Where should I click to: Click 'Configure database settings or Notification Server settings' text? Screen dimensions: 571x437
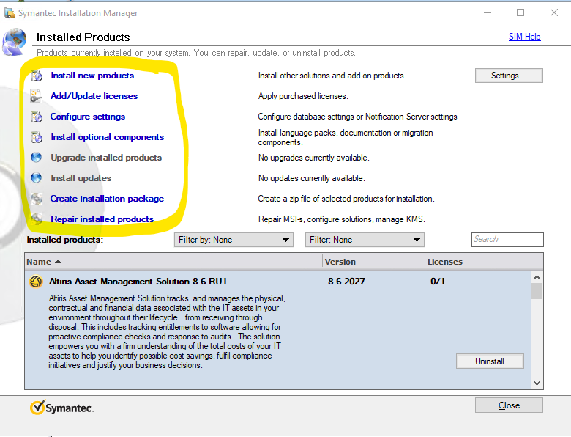click(x=357, y=117)
